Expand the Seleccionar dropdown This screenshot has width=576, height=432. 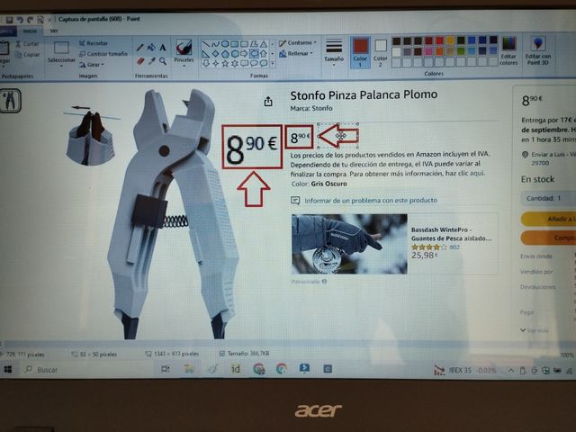(x=61, y=61)
